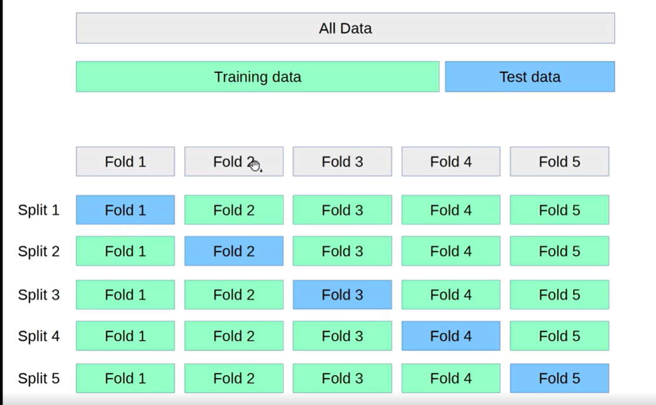Select Fold 5 in Split 3 row

[x=560, y=295]
